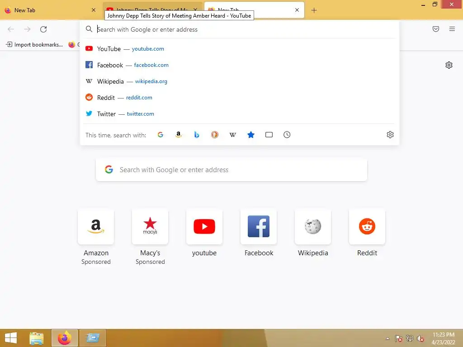463x347 pixels.
Task: Select the Reddit reddit.com suggestion
Action: pyautogui.click(x=240, y=98)
